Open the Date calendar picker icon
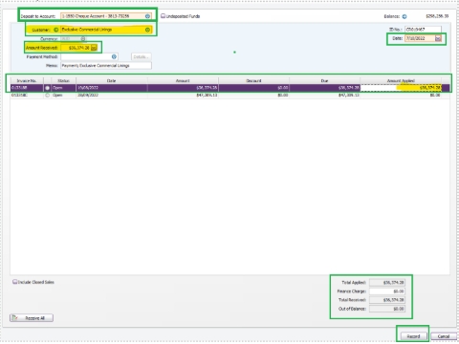 tap(438, 38)
